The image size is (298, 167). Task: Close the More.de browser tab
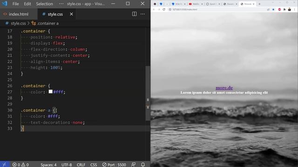pos(253,4)
